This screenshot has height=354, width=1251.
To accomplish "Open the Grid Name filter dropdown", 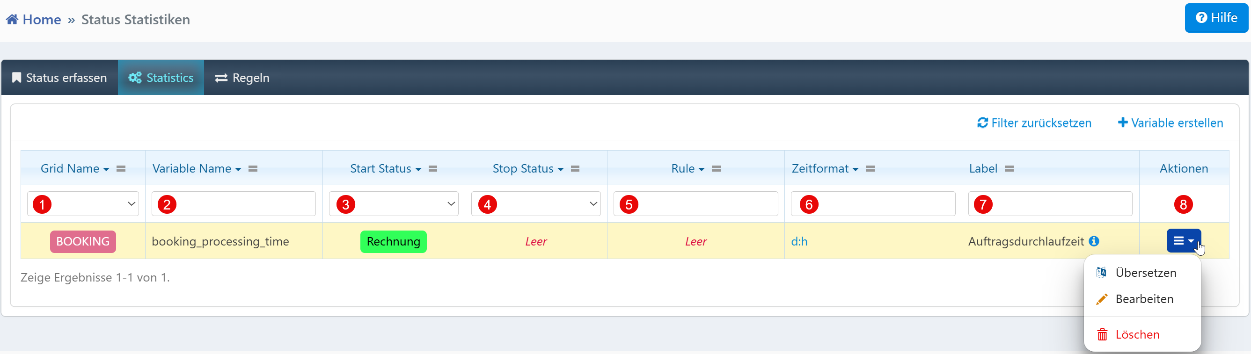I will click(83, 204).
